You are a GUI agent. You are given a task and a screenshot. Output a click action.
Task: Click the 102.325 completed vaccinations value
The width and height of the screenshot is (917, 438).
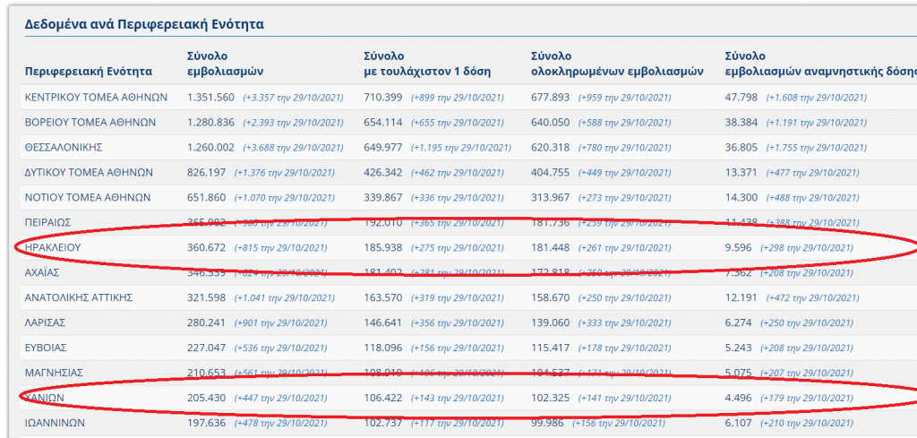pyautogui.click(x=550, y=397)
